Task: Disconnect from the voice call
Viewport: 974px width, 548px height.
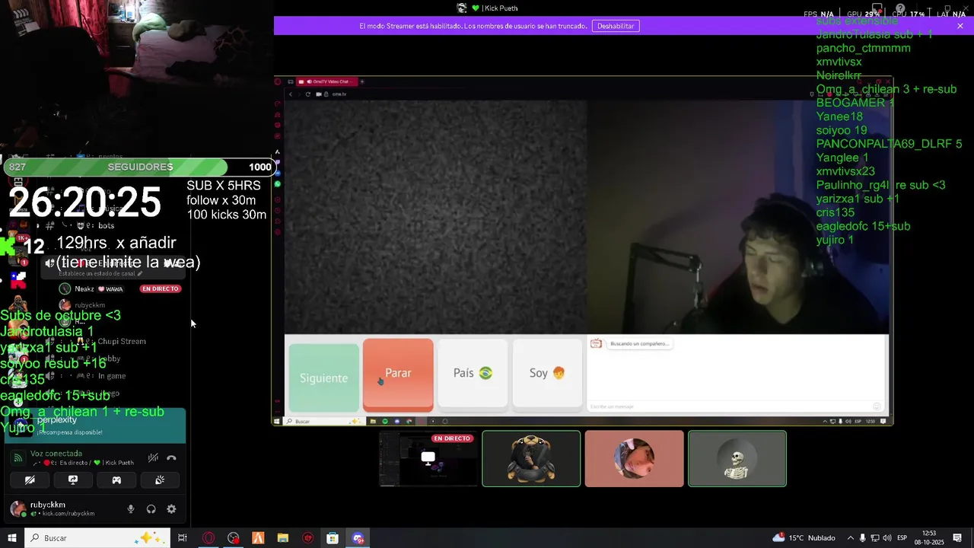Action: pos(171,458)
